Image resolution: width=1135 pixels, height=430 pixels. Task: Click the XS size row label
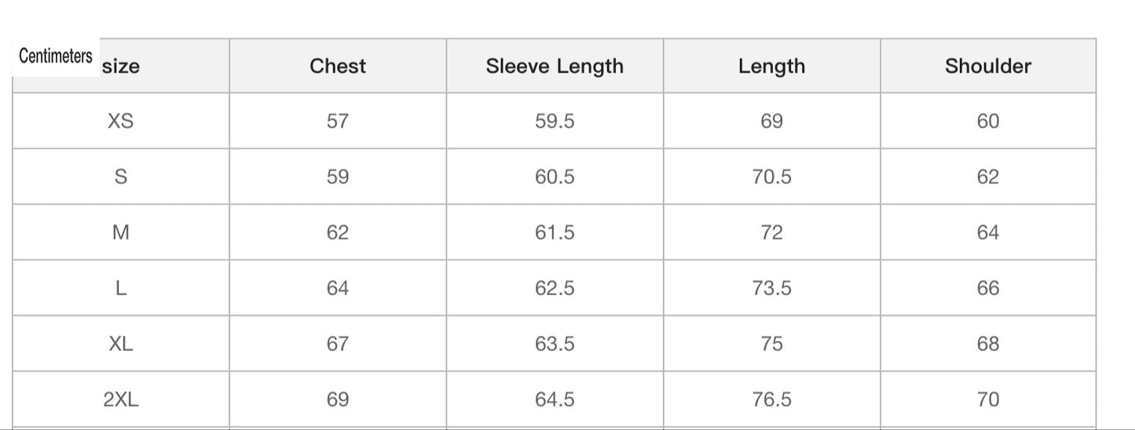click(x=121, y=121)
